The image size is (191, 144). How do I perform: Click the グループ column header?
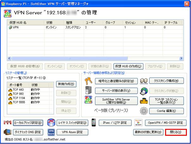(113, 22)
